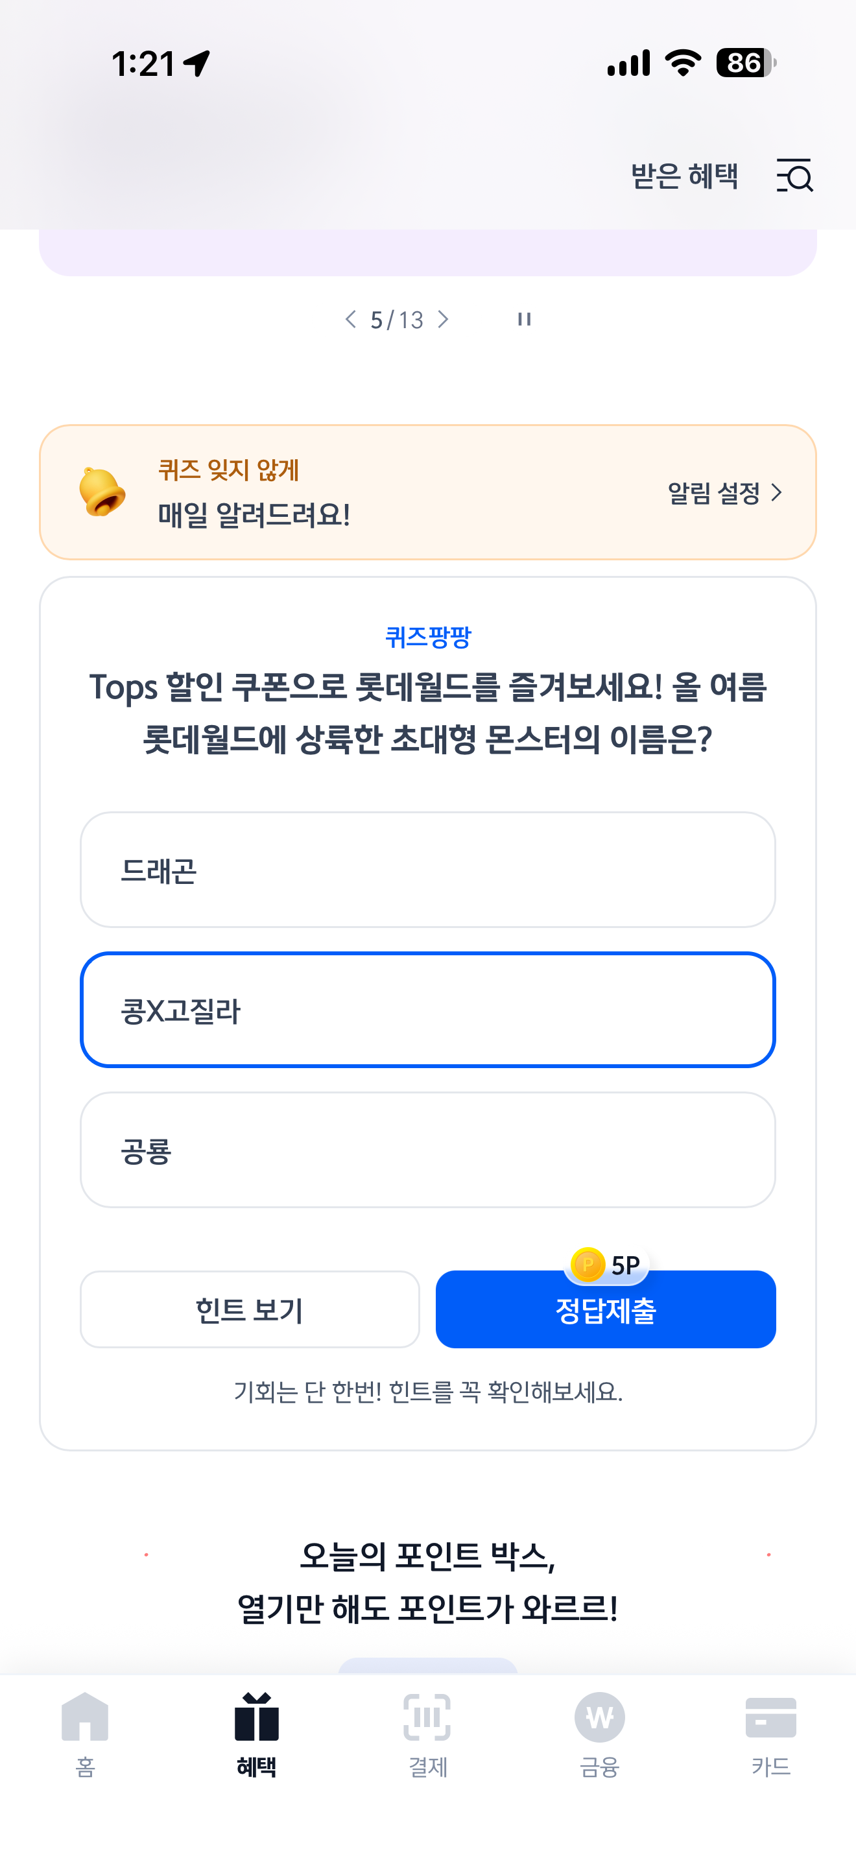Click the 힌트 보기 button

(x=250, y=1310)
